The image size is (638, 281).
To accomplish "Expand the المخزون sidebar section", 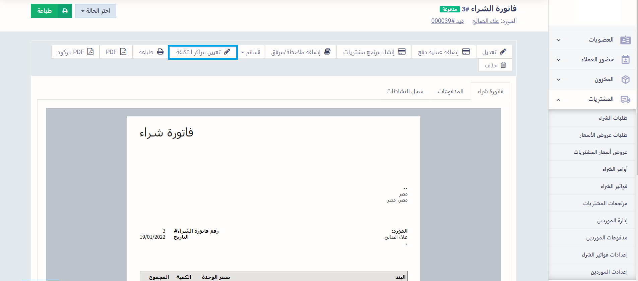I will pos(558,79).
